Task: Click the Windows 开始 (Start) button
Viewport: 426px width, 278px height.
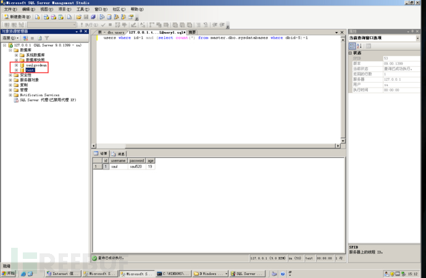Action: coord(9,273)
